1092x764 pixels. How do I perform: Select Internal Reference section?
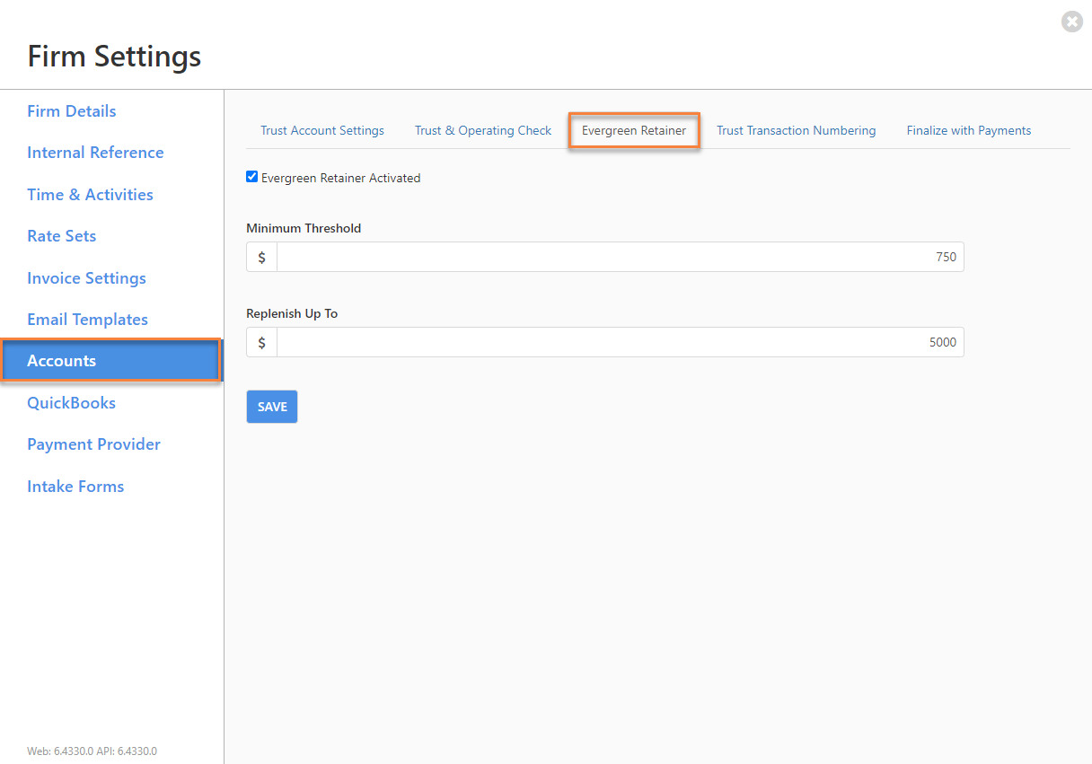pos(95,153)
